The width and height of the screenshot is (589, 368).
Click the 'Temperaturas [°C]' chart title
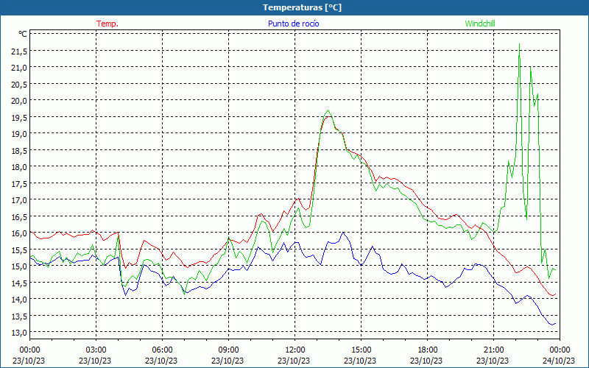click(302, 7)
